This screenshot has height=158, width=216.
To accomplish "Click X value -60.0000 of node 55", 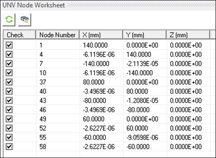I will [x=95, y=137].
